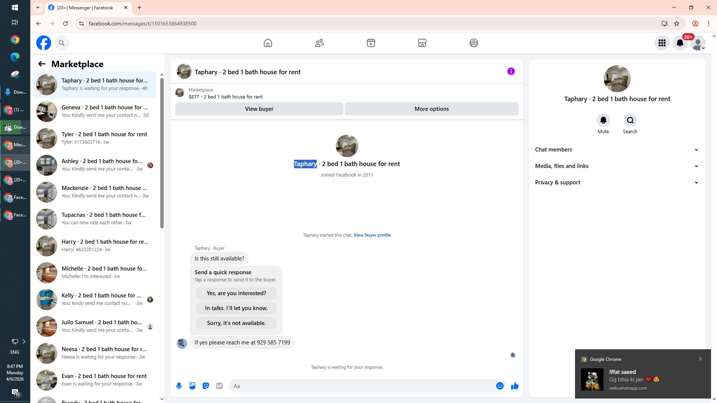Image resolution: width=717 pixels, height=403 pixels.
Task: Send 'In talks. I'll let you know.' response
Action: 236,308
